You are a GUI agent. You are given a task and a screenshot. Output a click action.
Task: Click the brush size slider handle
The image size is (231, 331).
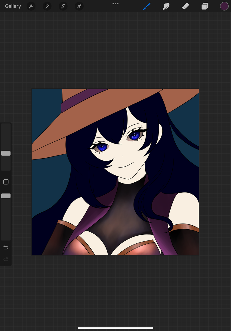click(6, 153)
